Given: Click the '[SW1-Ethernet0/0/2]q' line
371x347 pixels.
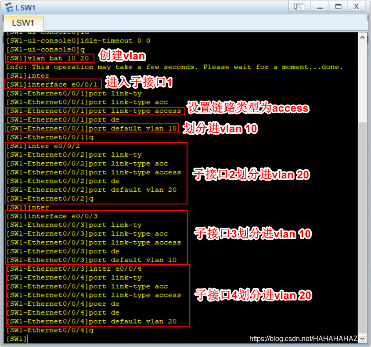Looking at the screenshot, I should 50,199.
